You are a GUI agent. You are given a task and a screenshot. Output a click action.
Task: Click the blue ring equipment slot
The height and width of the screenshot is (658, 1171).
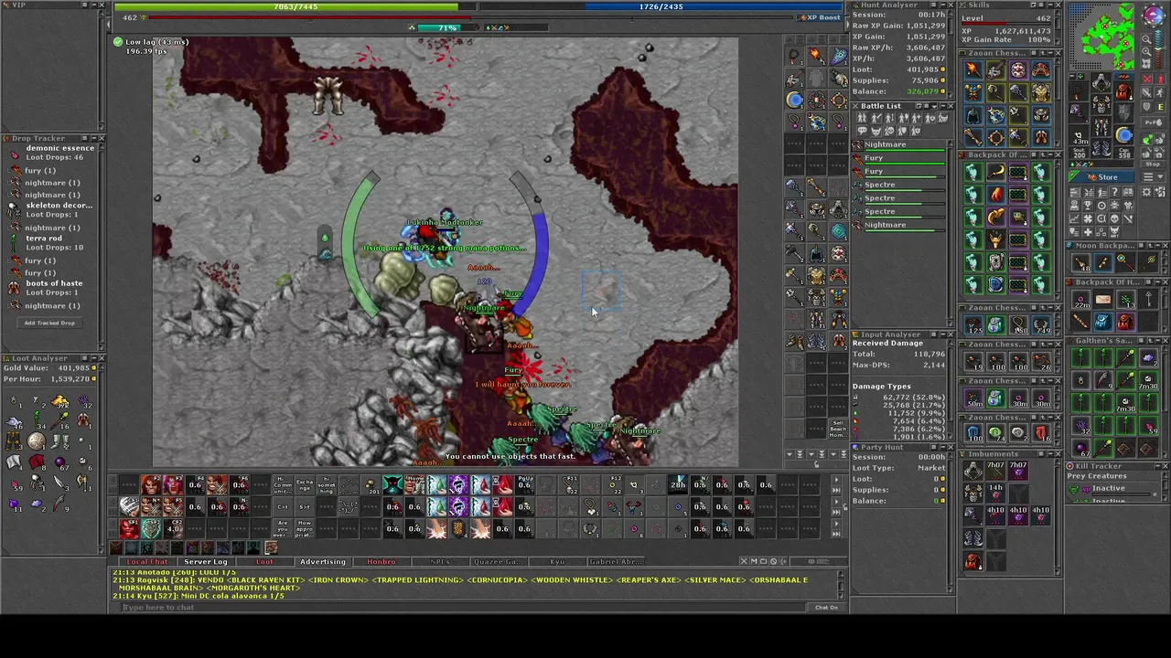click(x=1124, y=134)
